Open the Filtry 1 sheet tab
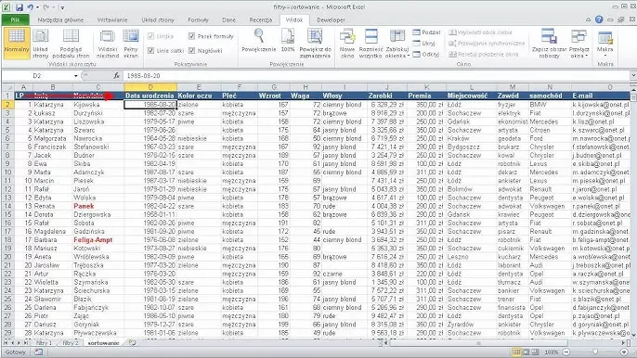The image size is (637, 358). (44, 343)
